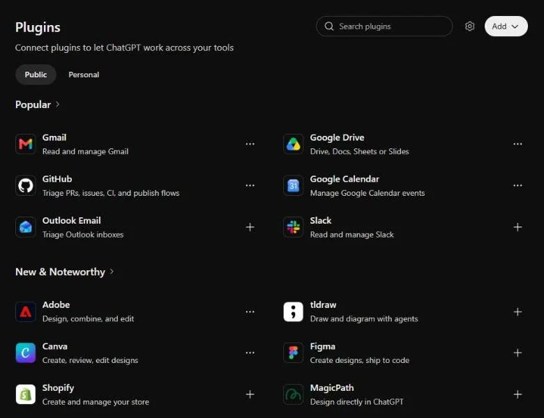Select the GitHub plugin title
Viewport: 544px width, 418px height.
57,179
